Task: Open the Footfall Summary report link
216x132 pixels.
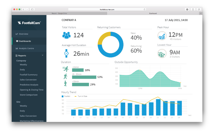Action: [x=28, y=75]
